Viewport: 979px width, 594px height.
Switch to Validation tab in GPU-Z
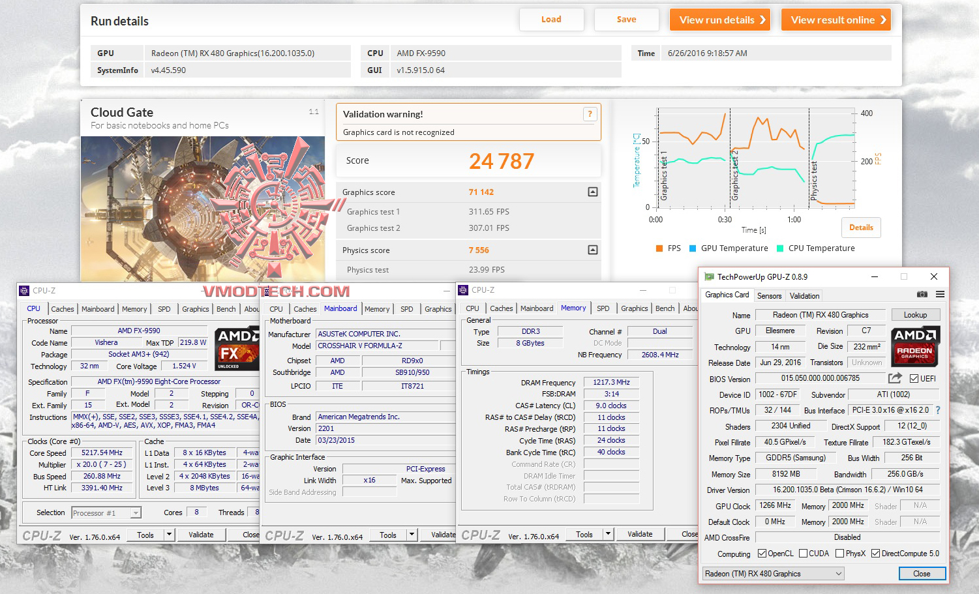804,296
